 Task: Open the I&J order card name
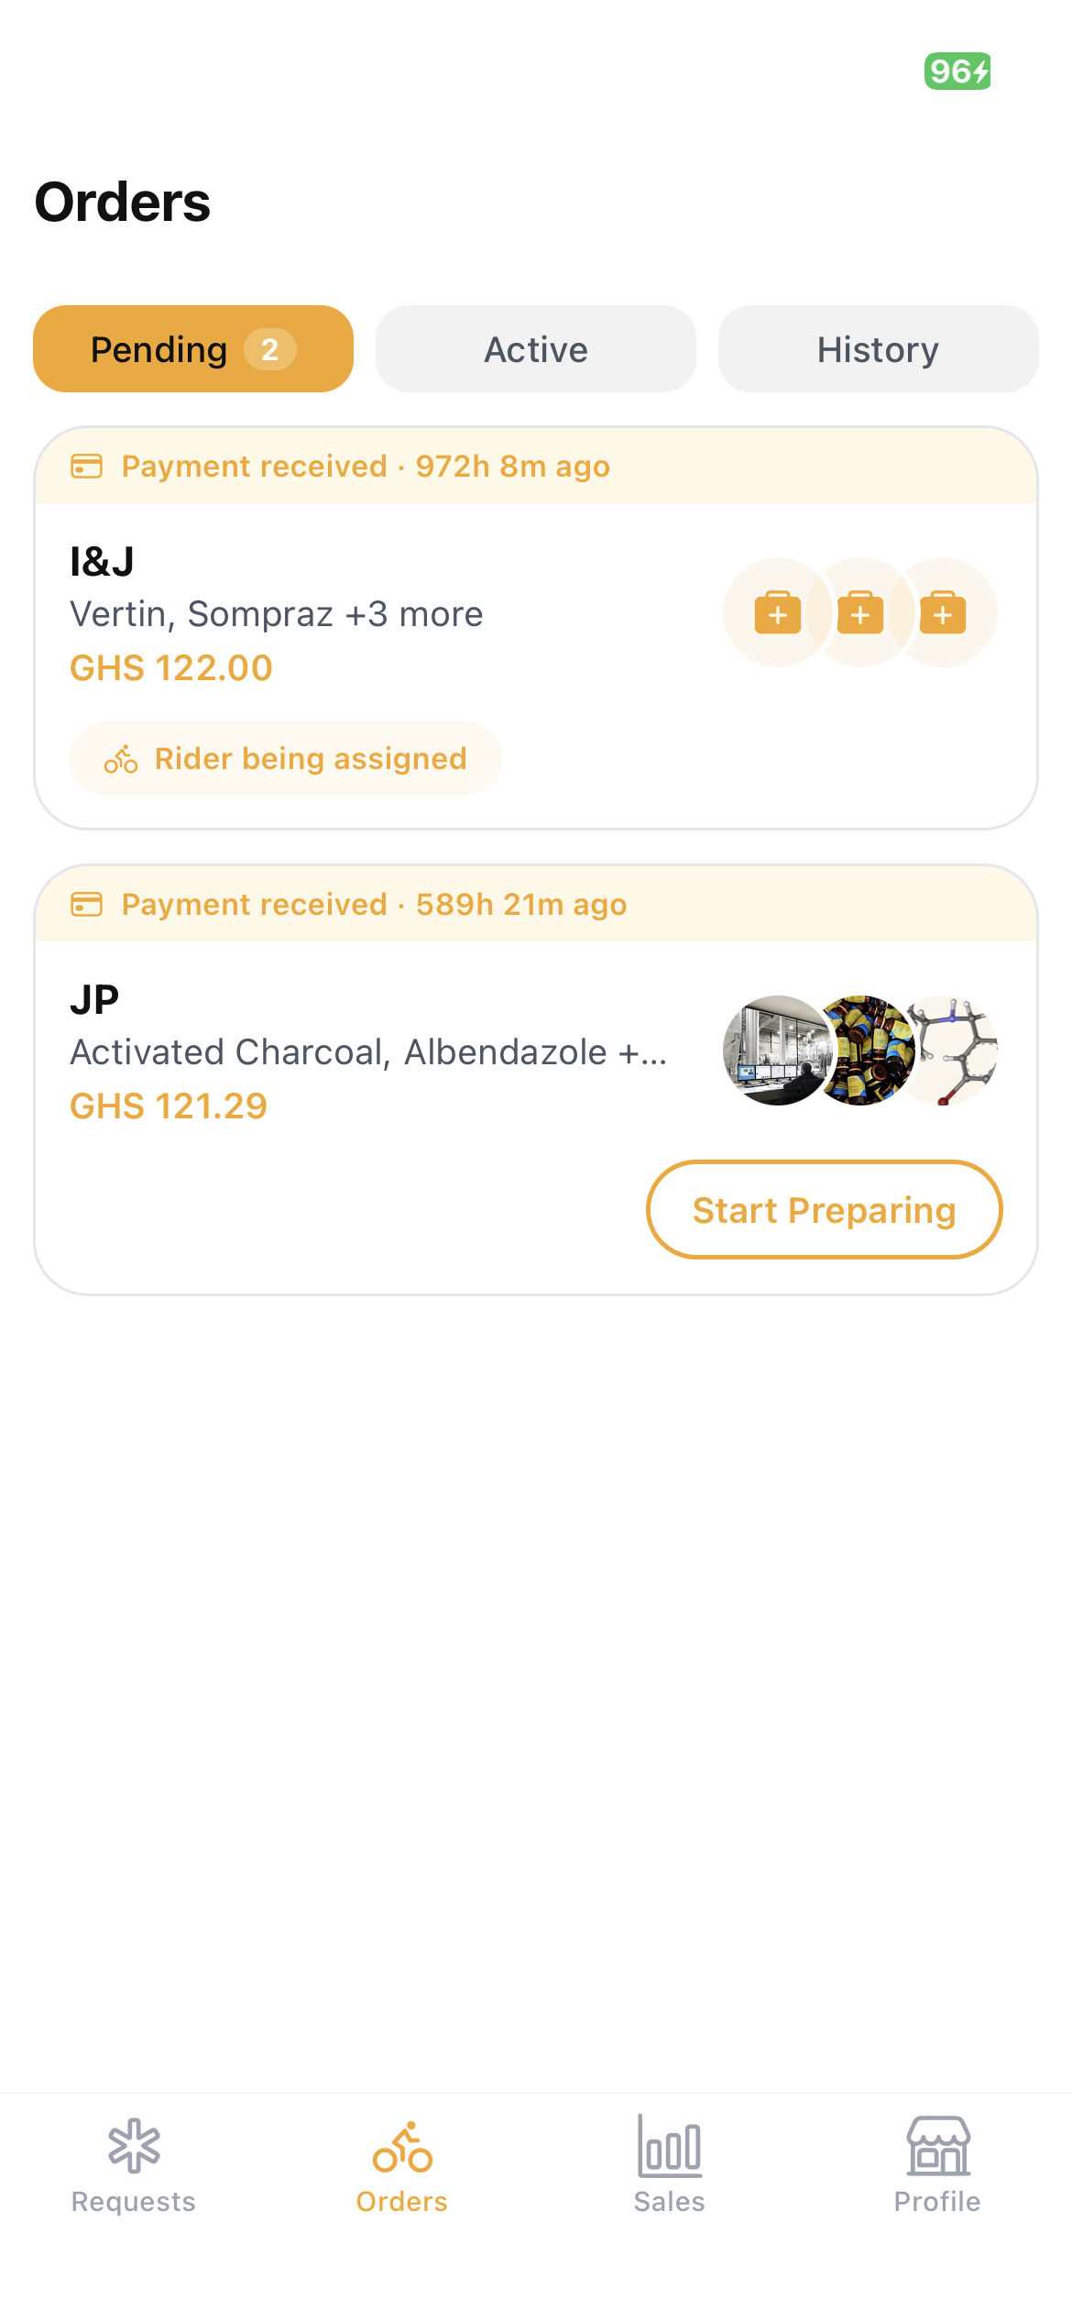103,562
